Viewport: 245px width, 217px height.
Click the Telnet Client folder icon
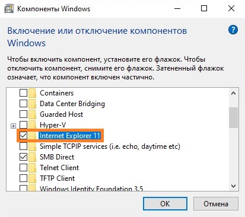32,168
